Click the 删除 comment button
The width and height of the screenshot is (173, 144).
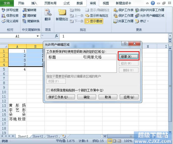[x=75, y=10]
